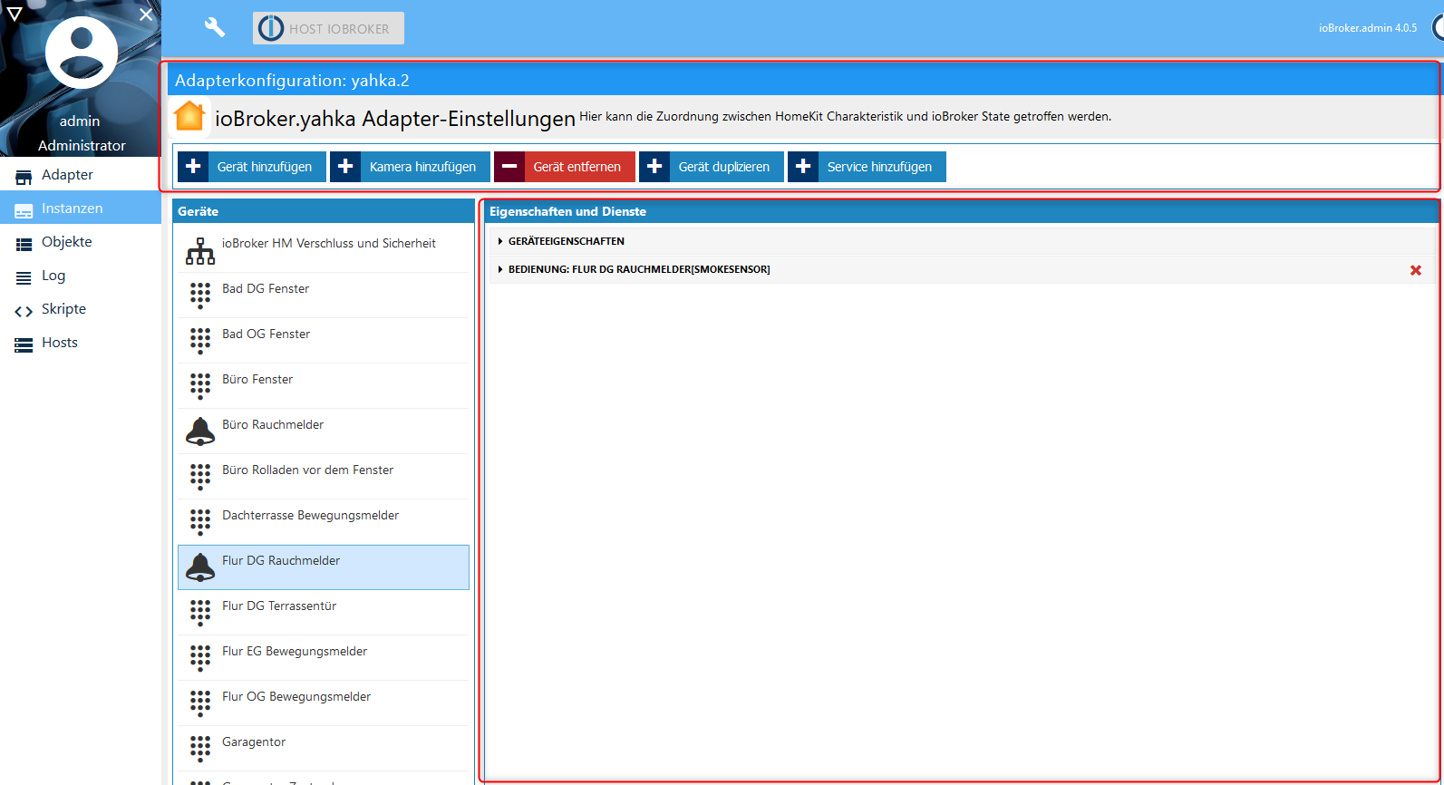The image size is (1444, 785).
Task: Select Dachterrasse Bewegungsmelder device
Action: point(324,521)
